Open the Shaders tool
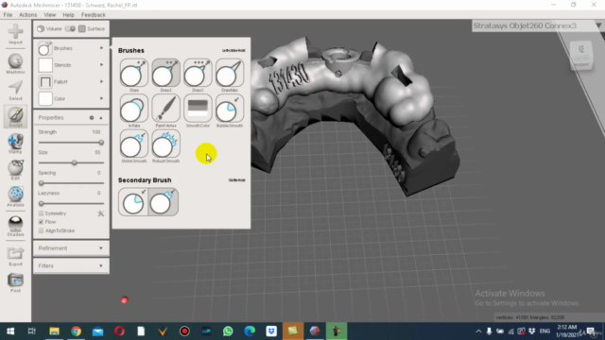Image resolution: width=605 pixels, height=340 pixels. [15, 224]
